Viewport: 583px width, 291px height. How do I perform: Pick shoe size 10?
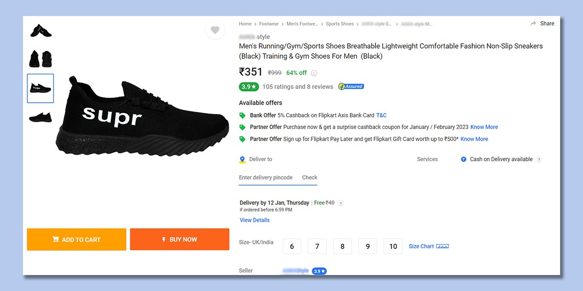tap(393, 246)
